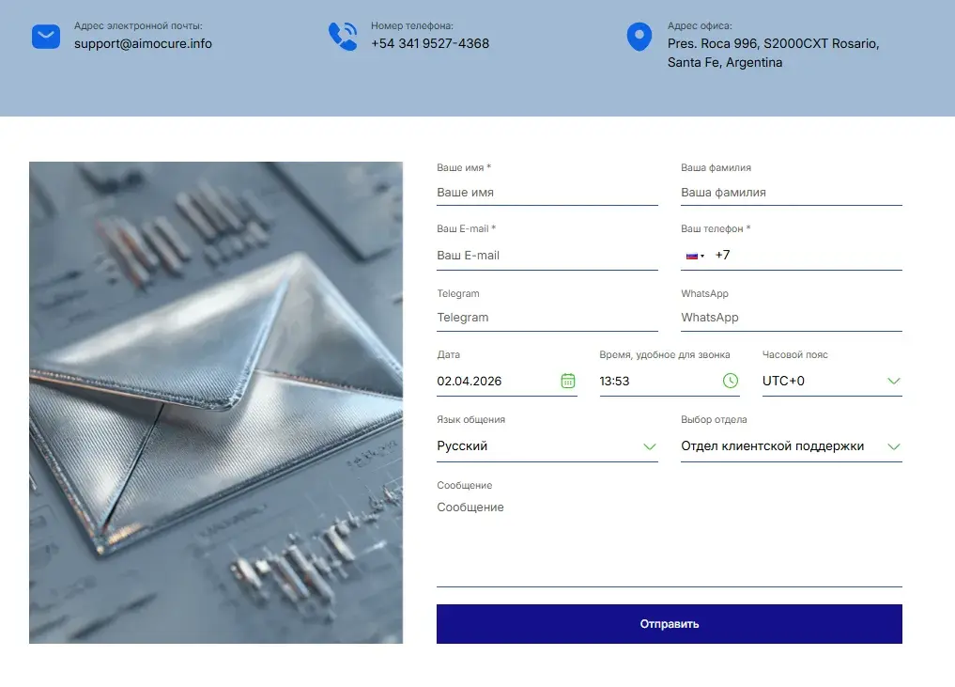Focus the Ваше имя input field
This screenshot has height=687, width=955.
click(x=547, y=193)
